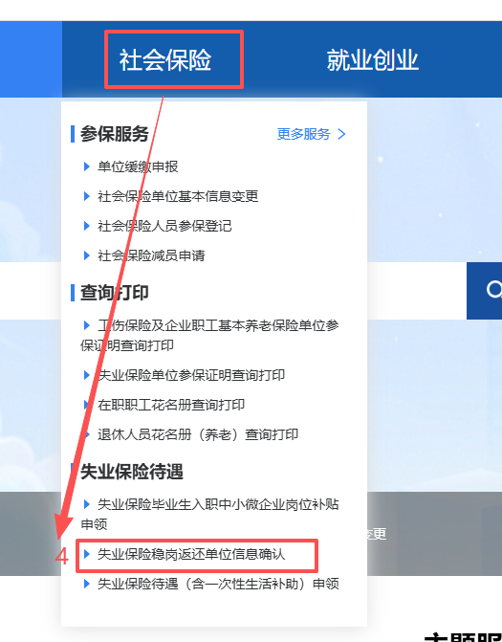502x642 pixels.
Task: Open the 就业创业 navigation tab
Action: pos(372,59)
